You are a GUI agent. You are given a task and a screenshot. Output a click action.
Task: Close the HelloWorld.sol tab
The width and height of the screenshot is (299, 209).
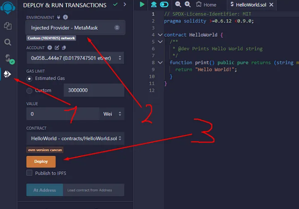pyautogui.click(x=271, y=4)
